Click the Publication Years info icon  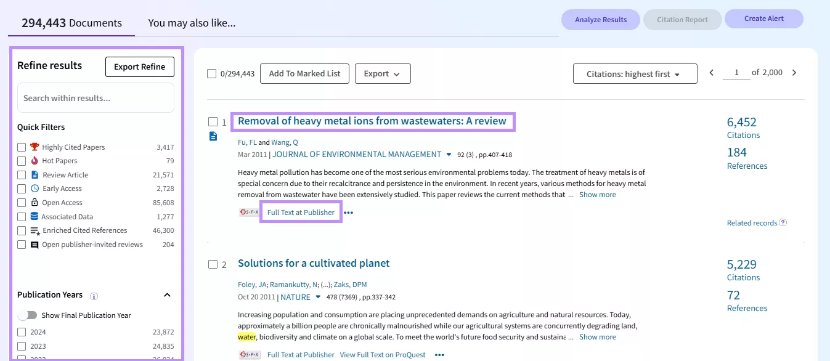93,296
